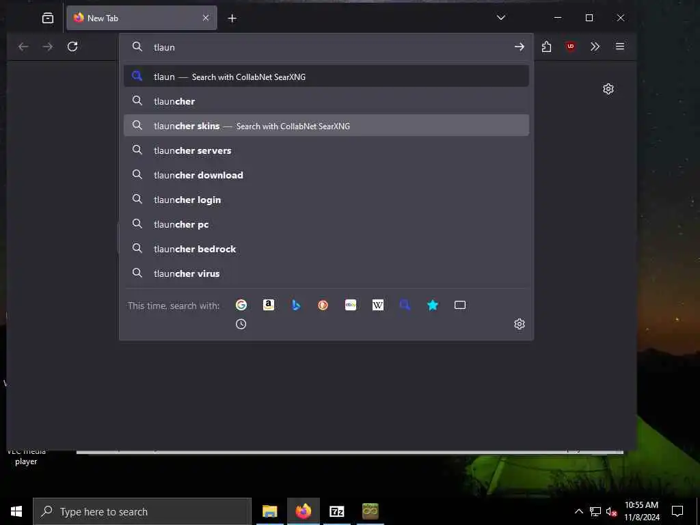
Task: Open the Windows Start menu
Action: coord(16,511)
